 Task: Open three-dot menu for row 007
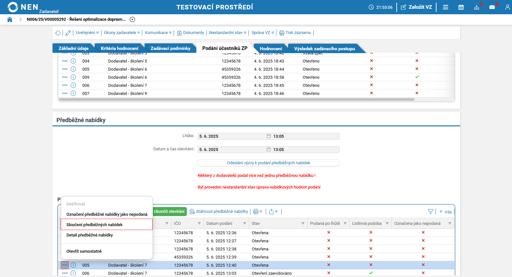[65, 93]
